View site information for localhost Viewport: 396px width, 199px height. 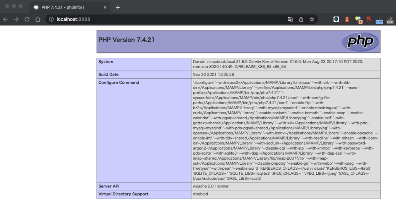pos(51,19)
